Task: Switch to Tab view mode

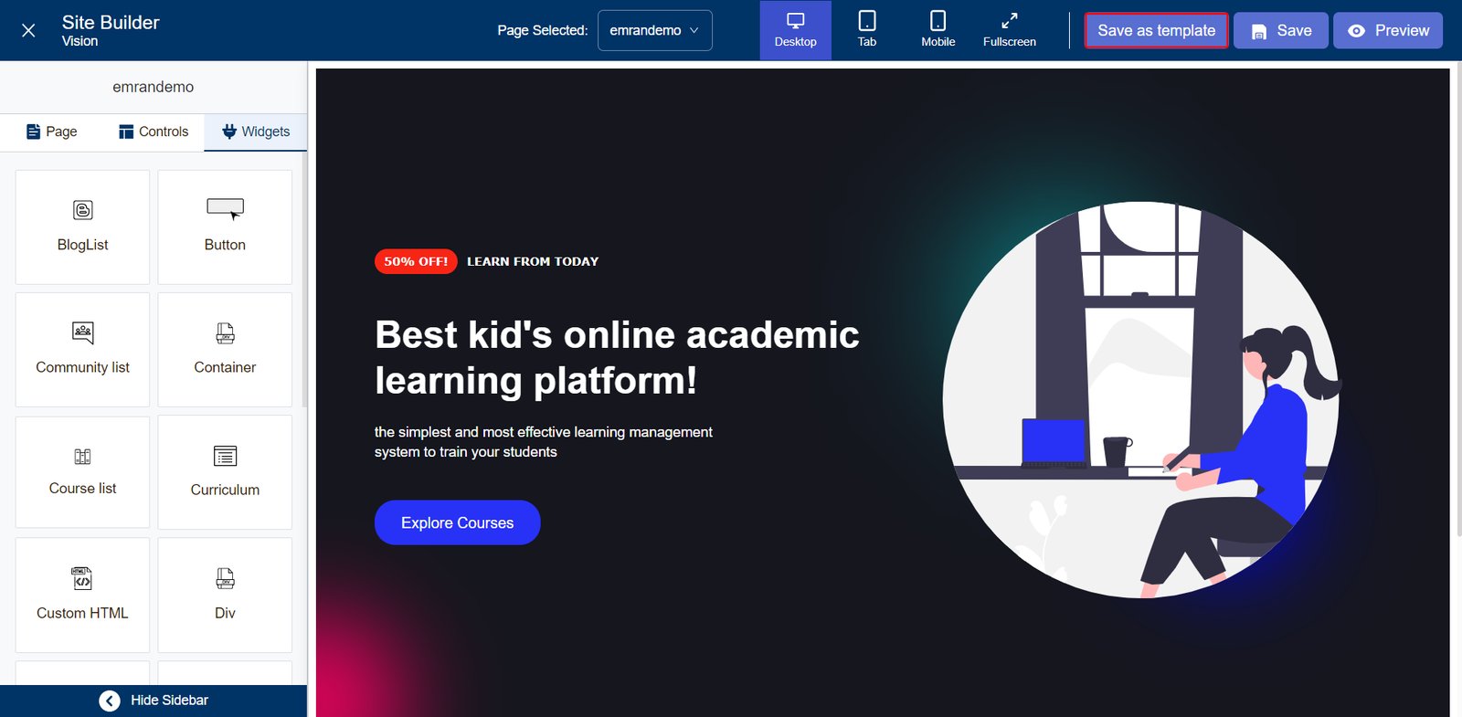Action: coord(867,30)
